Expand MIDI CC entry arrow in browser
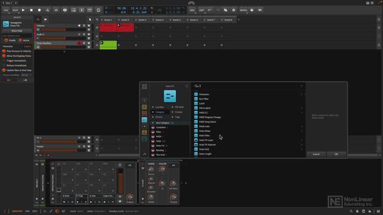This screenshot has height=215, width=383. pos(302,113)
